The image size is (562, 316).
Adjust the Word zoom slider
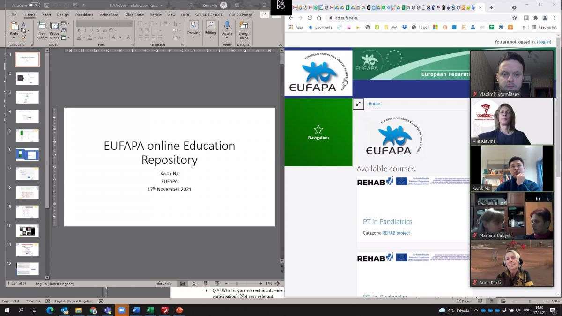click(530, 301)
